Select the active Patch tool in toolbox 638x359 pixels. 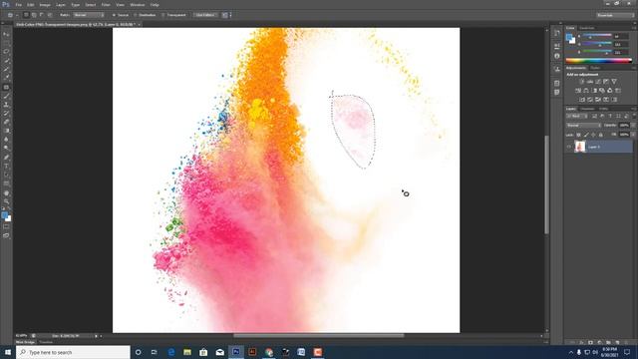(x=6, y=87)
